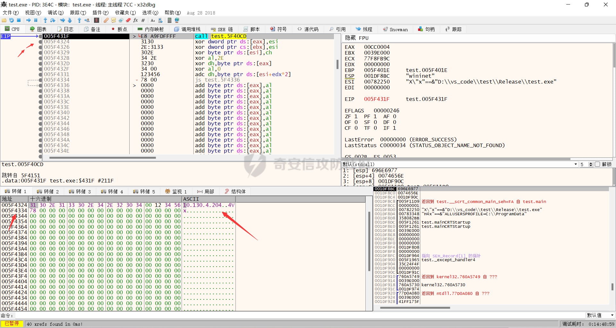Viewport: 616px width, 328px height.
Task: Open the Scylla plugin icon
Action: 96,20
